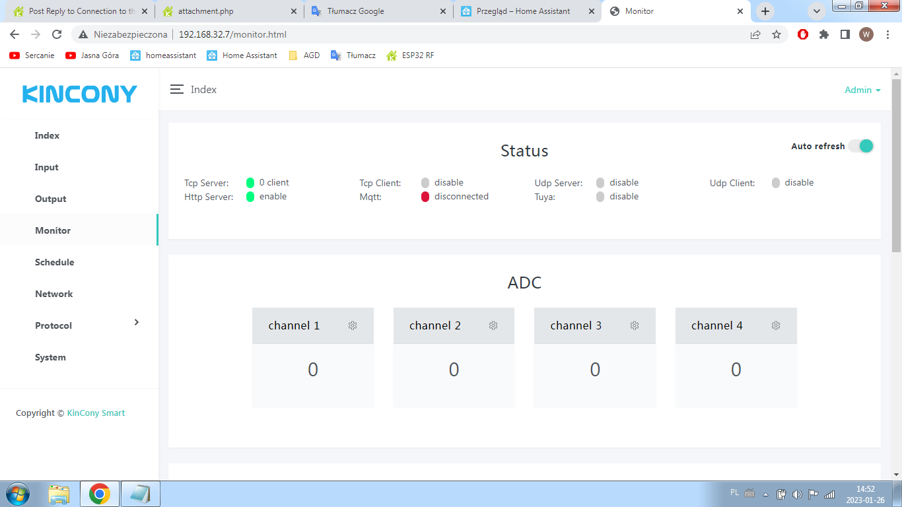
Task: Click the channel 4 gear icon
Action: (x=776, y=325)
